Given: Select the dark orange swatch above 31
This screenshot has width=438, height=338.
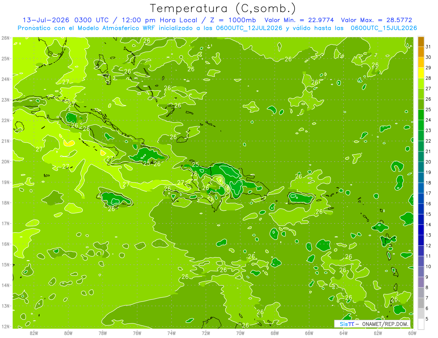Looking at the screenshot, I should pyautogui.click(x=421, y=42).
